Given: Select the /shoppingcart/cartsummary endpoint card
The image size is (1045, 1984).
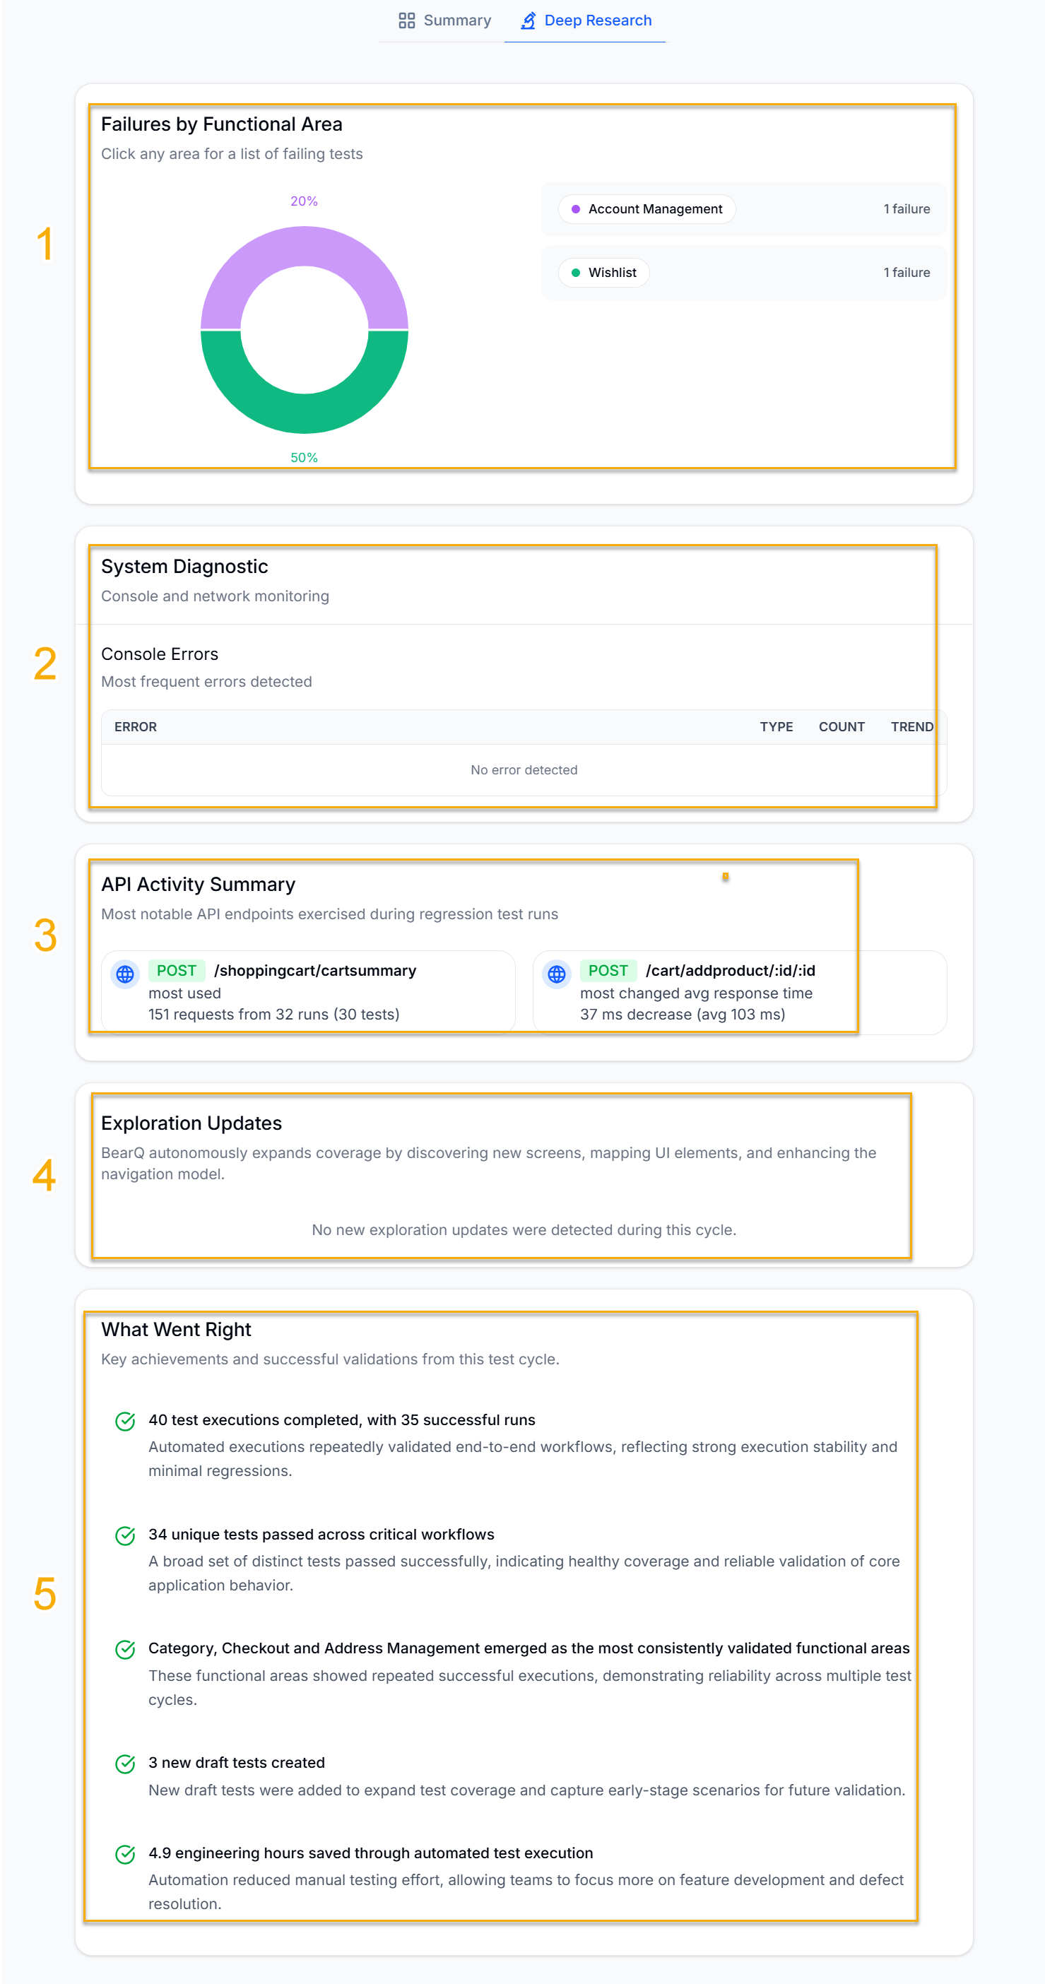Looking at the screenshot, I should click(x=308, y=992).
